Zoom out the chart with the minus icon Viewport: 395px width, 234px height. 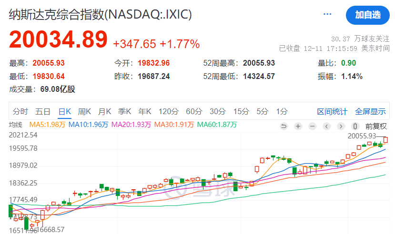pos(313,126)
